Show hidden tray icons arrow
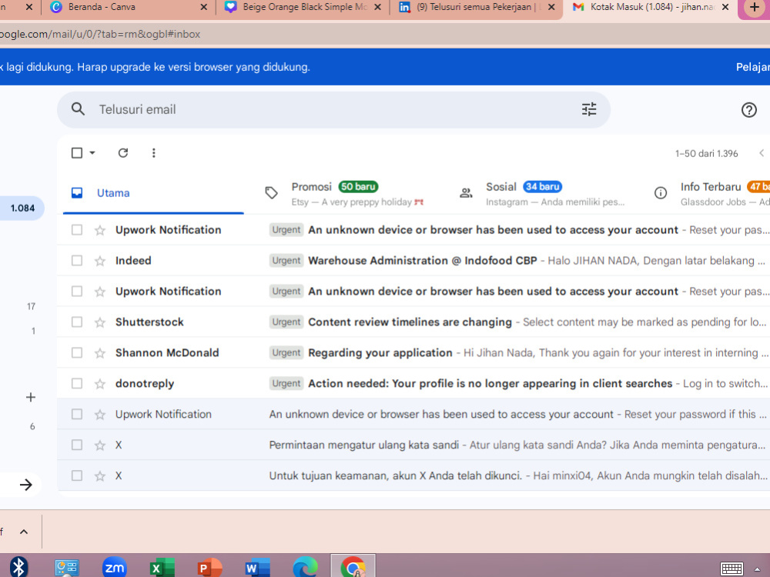This screenshot has height=577, width=770. click(756, 569)
